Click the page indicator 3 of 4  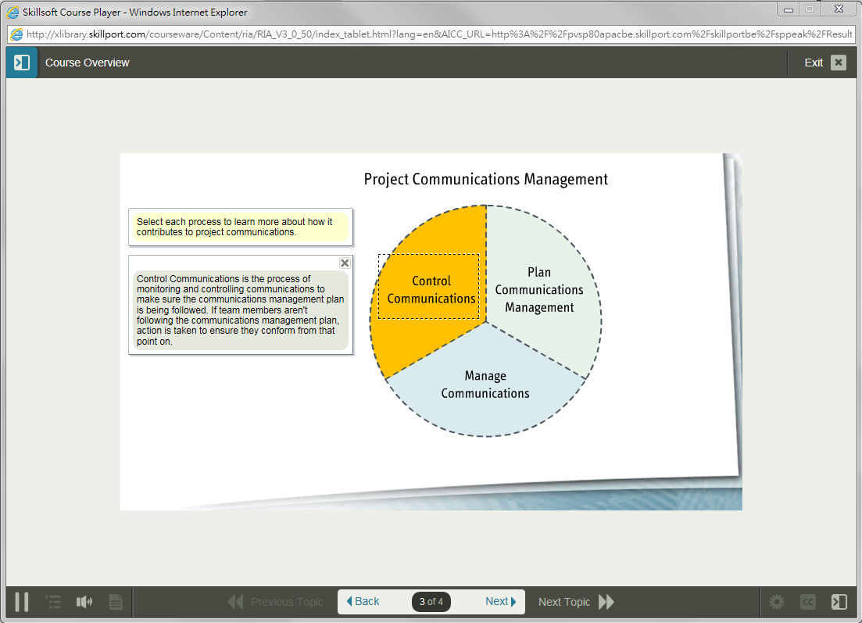[x=431, y=602]
